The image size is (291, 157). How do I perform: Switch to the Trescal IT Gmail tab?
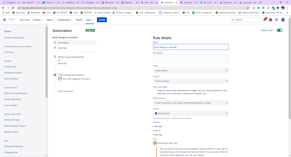[31, 3]
